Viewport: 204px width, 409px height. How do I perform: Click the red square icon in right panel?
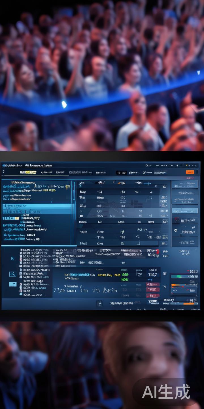[x=177, y=220]
